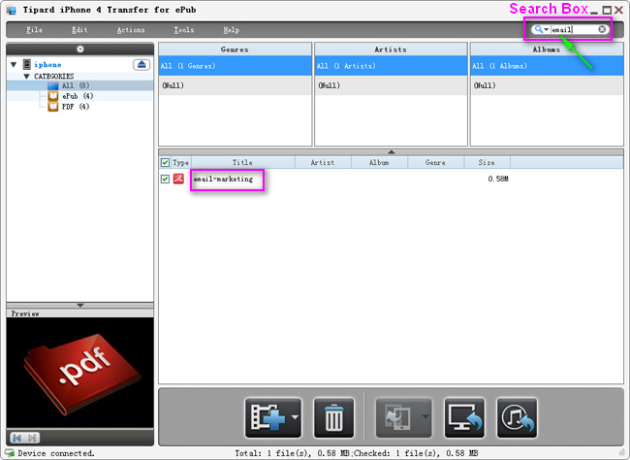Select (Null) in the Genres list
630x460 pixels.
tap(236, 85)
